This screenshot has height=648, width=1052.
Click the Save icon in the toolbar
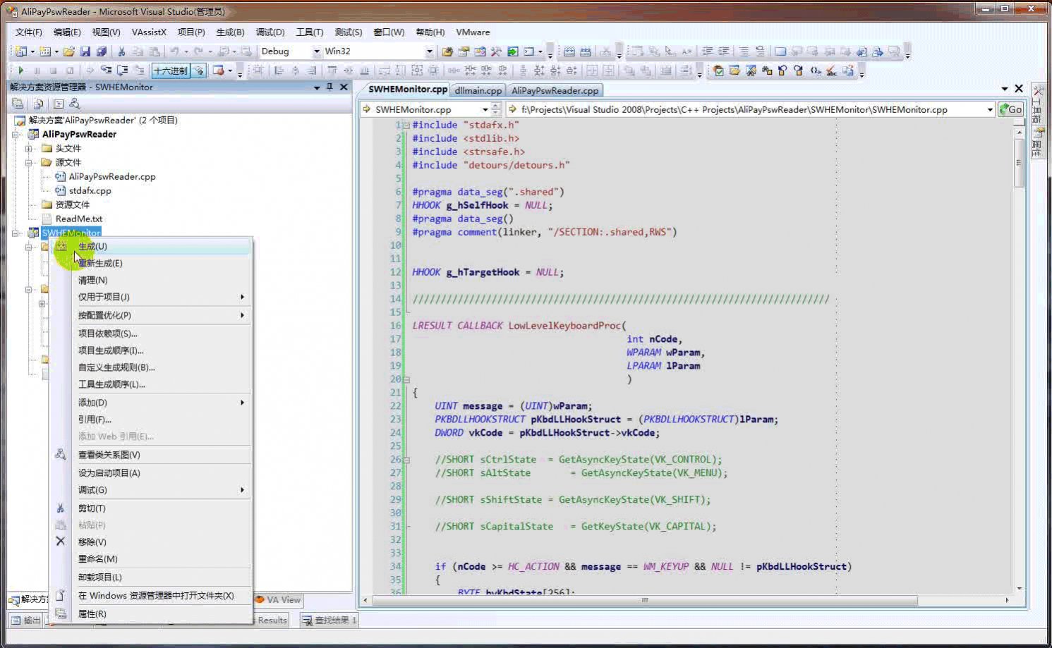point(85,51)
